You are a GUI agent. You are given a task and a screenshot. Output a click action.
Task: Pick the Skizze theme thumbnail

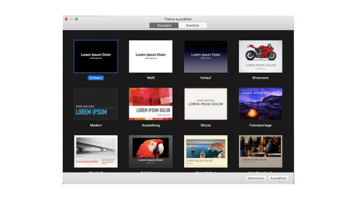point(205,104)
